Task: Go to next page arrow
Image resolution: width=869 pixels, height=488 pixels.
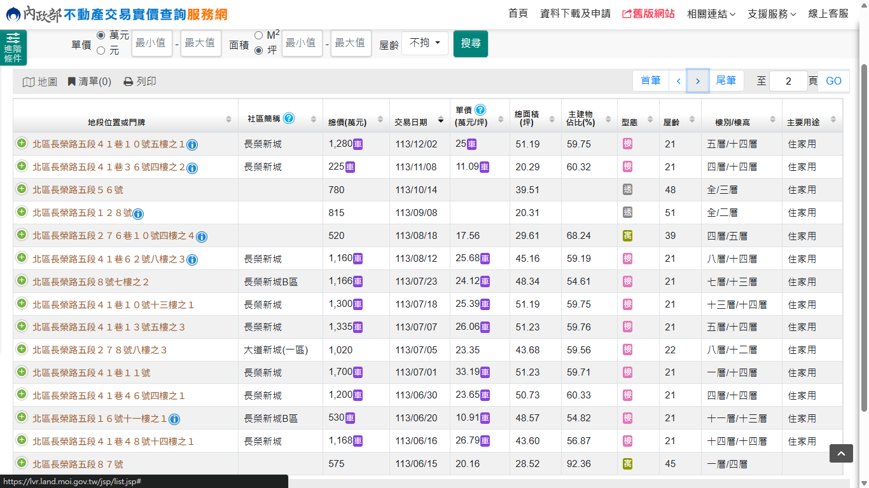Action: click(698, 81)
